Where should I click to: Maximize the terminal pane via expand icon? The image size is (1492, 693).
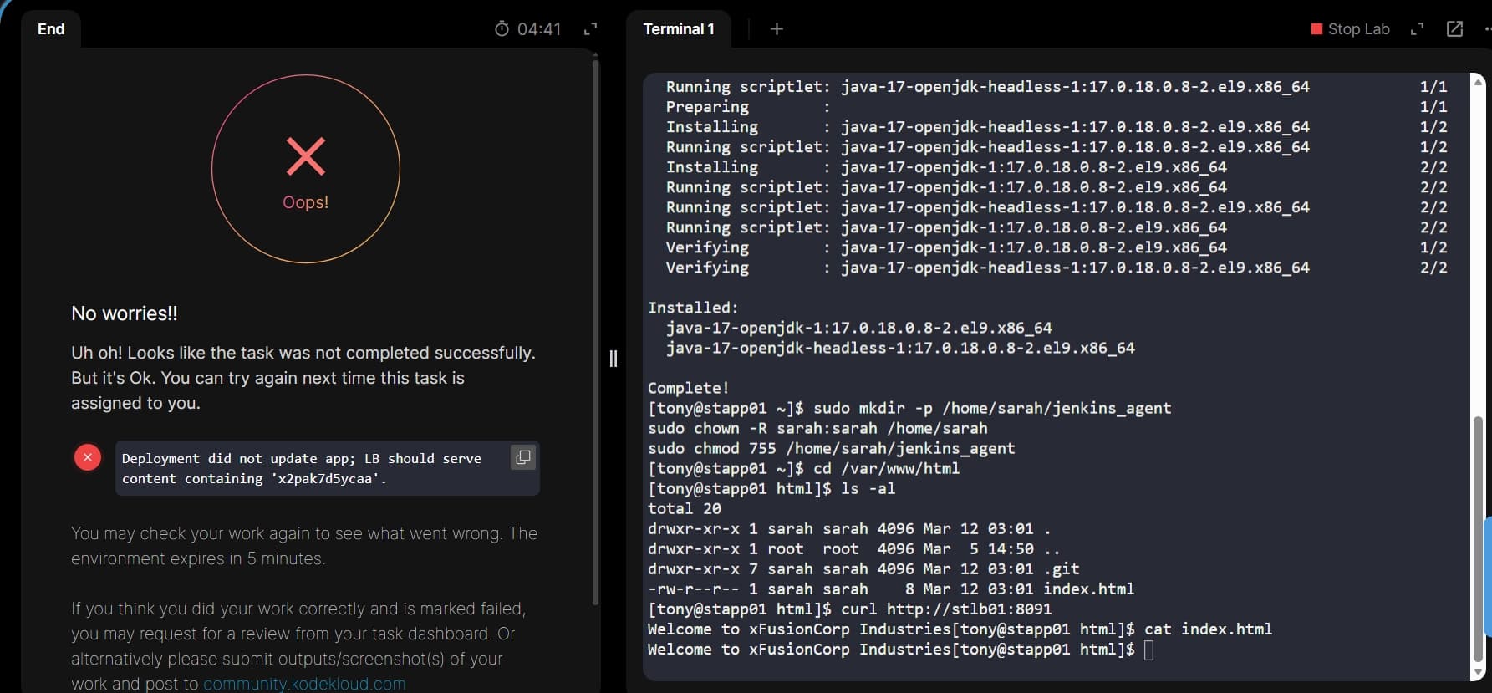coord(1417,29)
